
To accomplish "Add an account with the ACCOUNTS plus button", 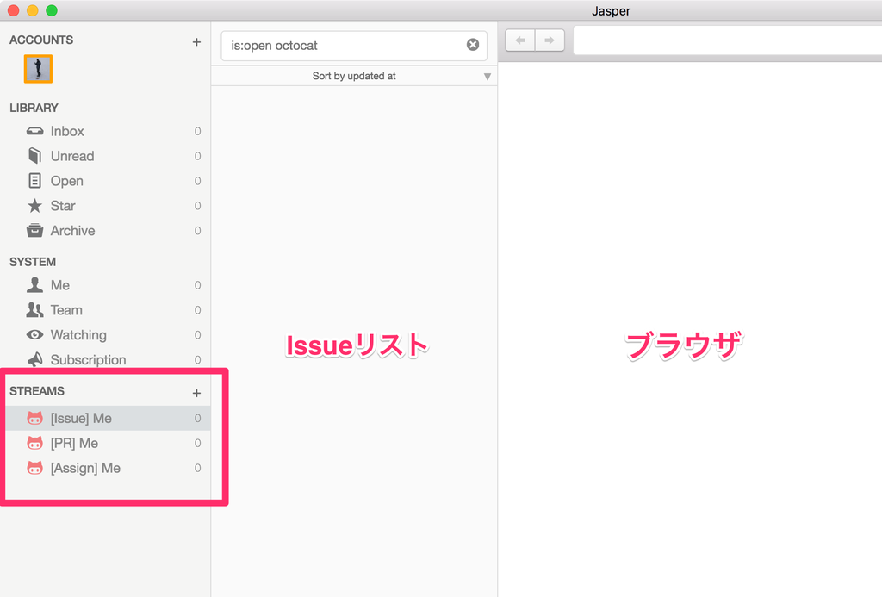I will tap(196, 40).
